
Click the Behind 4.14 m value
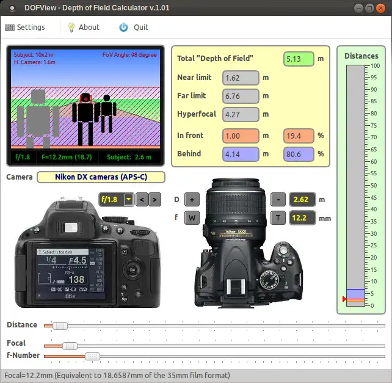pos(241,154)
